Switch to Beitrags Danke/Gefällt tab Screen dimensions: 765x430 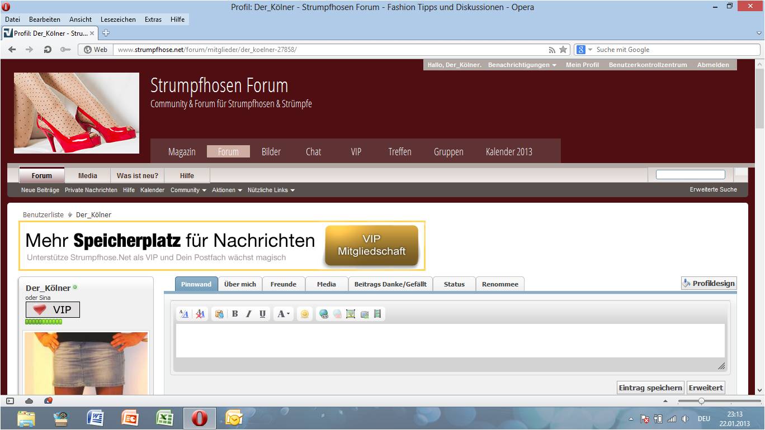pyautogui.click(x=390, y=284)
